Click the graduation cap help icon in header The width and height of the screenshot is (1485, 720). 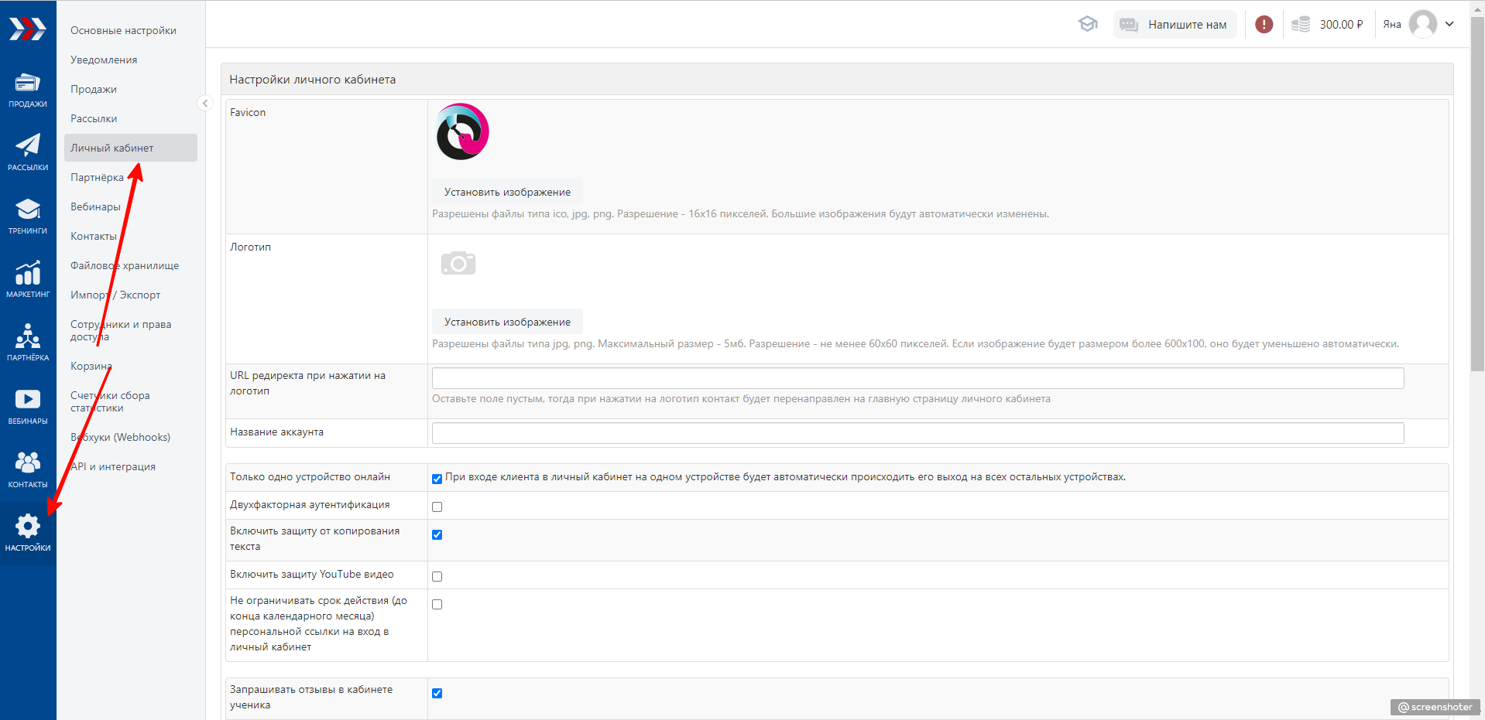pos(1088,25)
